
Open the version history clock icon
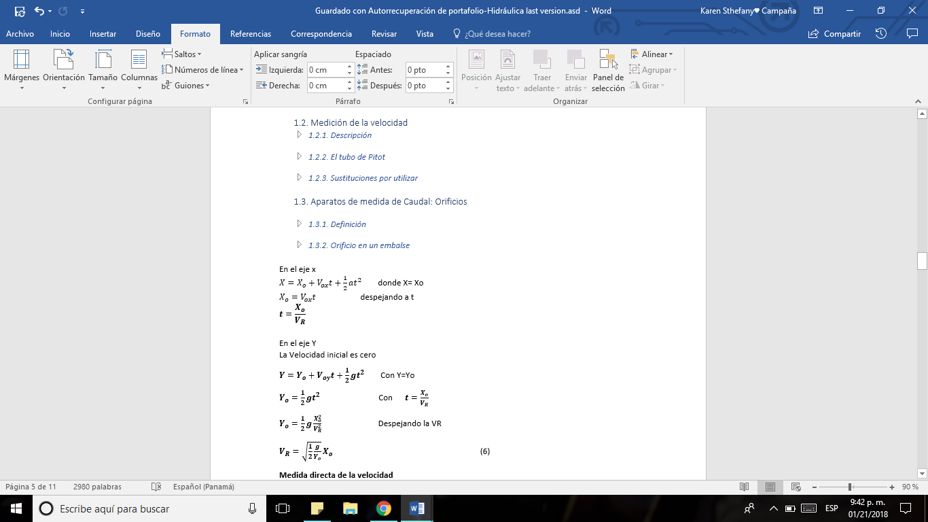[x=881, y=33]
